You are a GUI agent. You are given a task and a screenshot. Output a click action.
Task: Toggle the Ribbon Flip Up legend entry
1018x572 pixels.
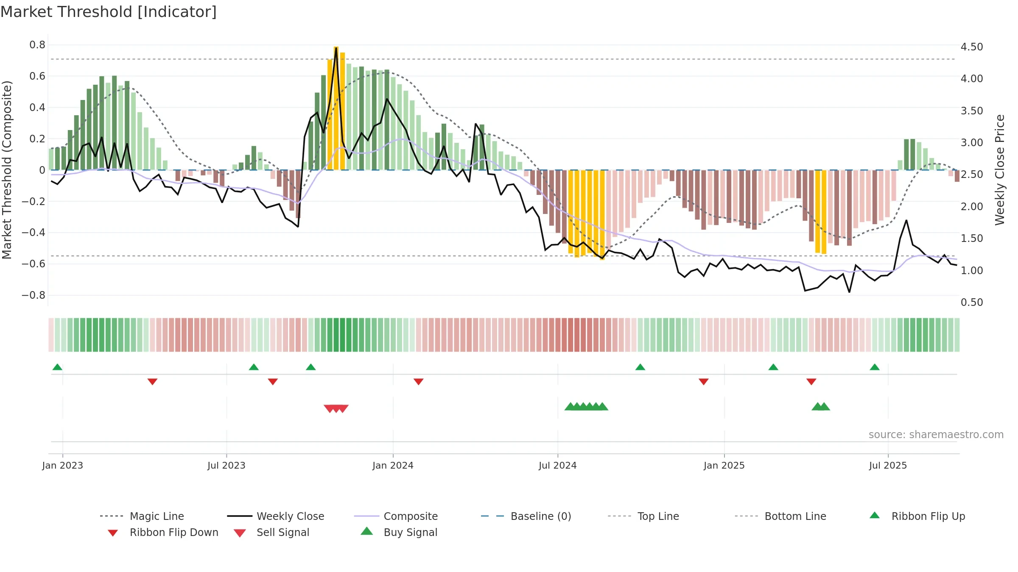(917, 516)
